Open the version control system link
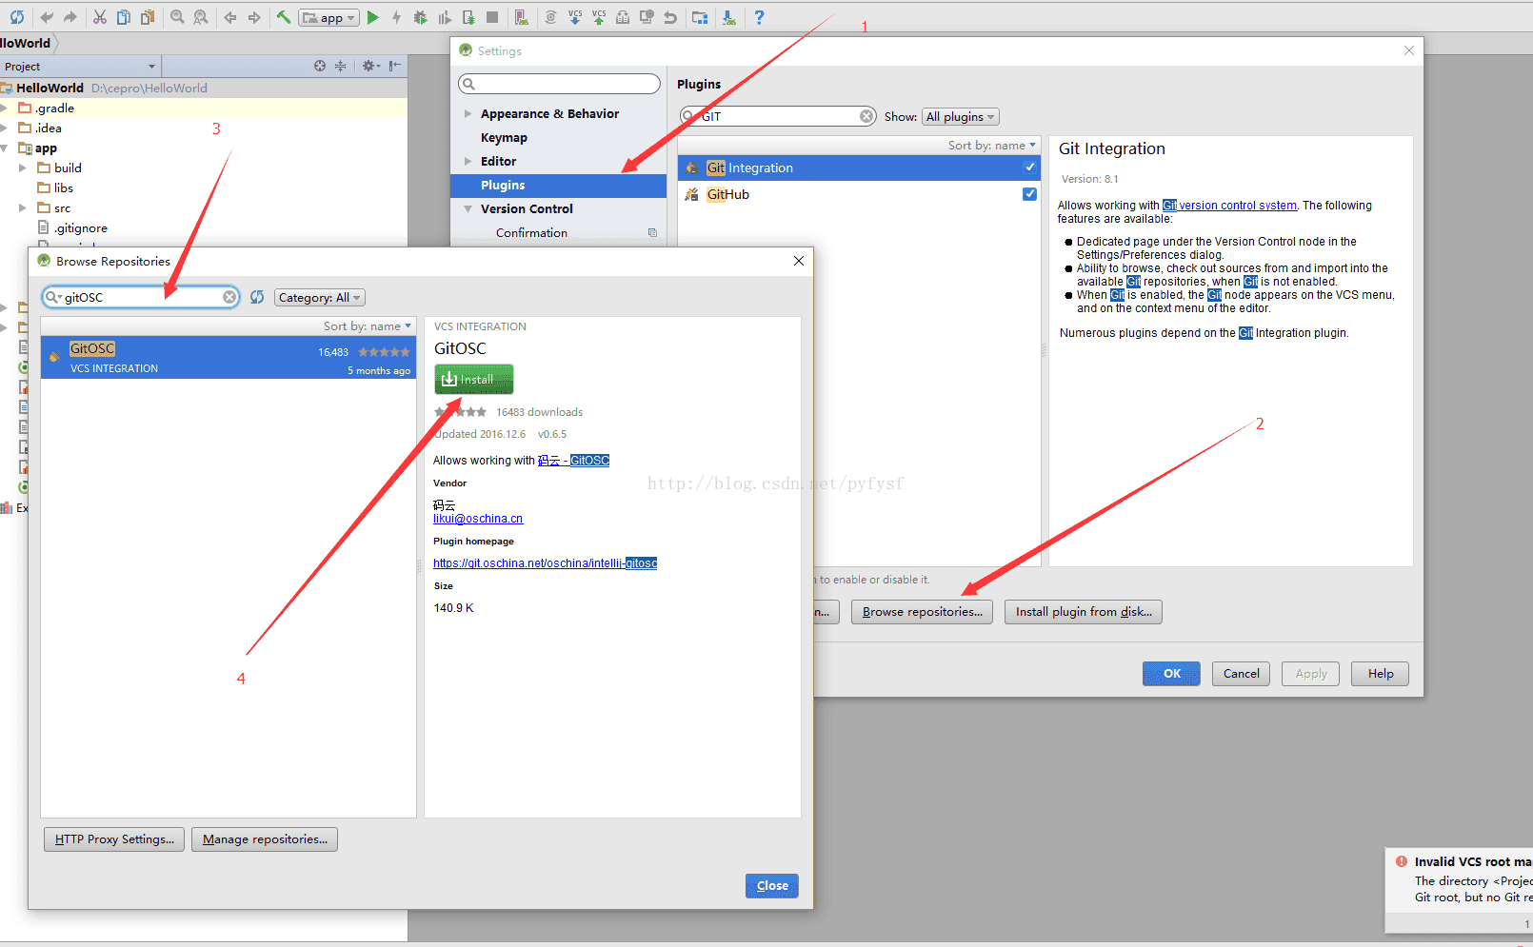The image size is (1533, 947). point(1229,206)
